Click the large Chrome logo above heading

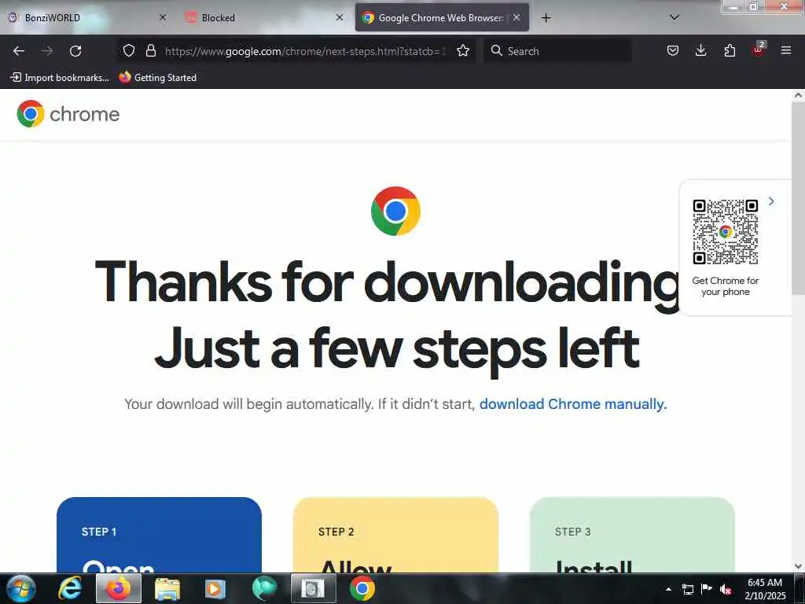395,211
